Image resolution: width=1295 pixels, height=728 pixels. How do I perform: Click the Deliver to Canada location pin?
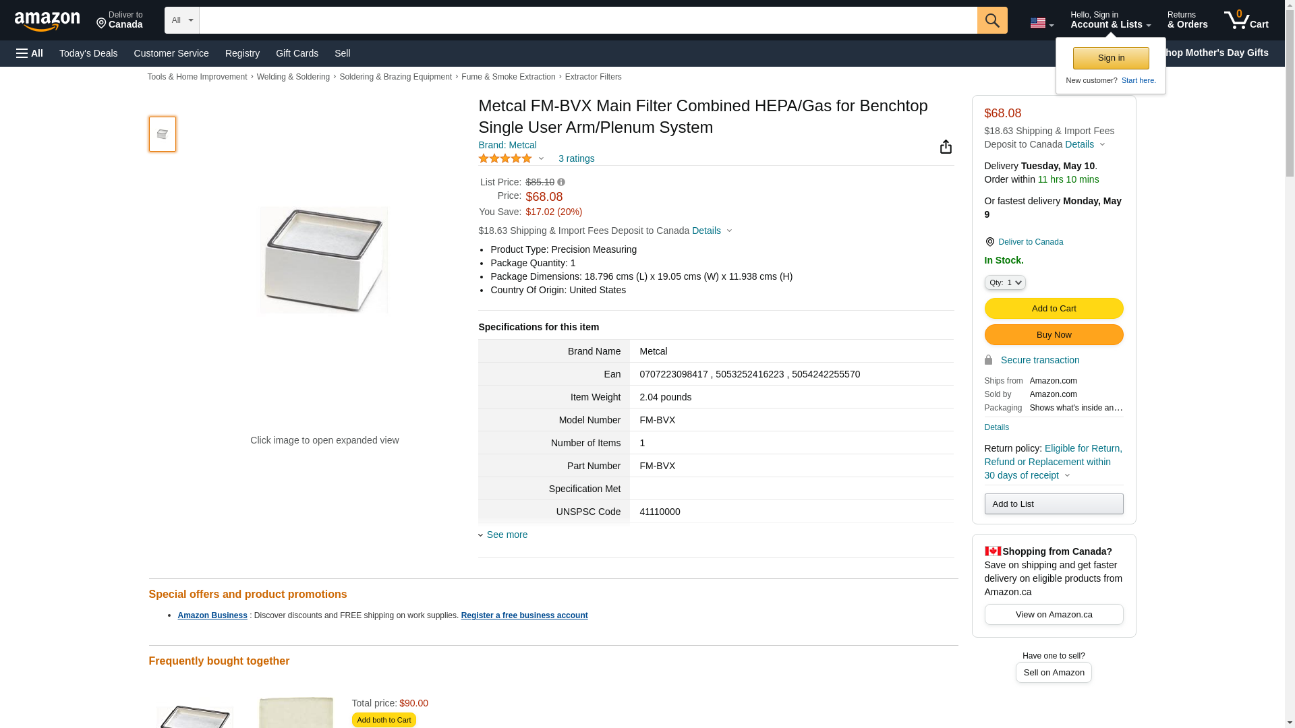989,242
